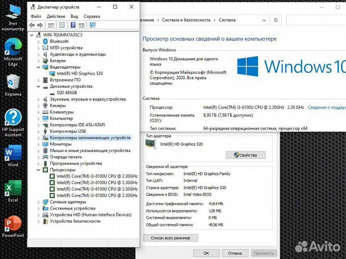Launch PowerPoint desktop shortcut
346x259 pixels.
point(13,226)
